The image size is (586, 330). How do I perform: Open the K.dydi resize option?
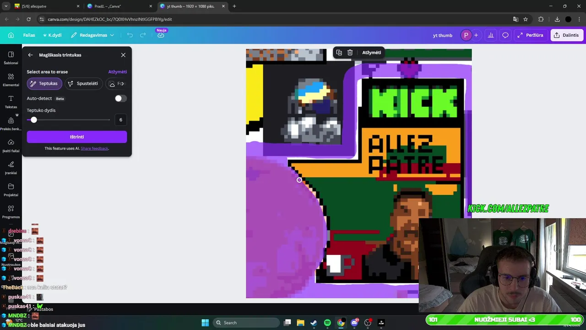point(52,35)
